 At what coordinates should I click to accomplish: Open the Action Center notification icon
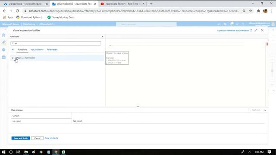pyautogui.click(x=269, y=152)
